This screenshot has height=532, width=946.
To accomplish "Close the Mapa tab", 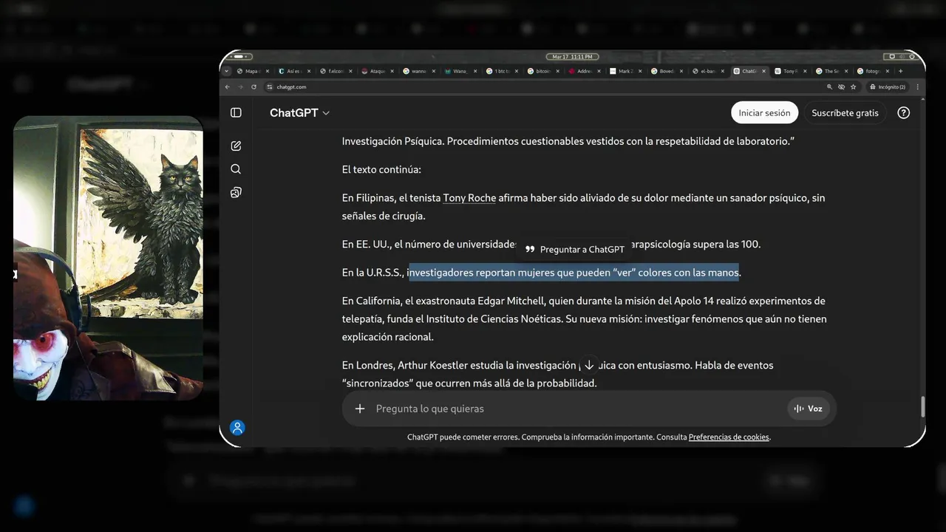I will (268, 71).
